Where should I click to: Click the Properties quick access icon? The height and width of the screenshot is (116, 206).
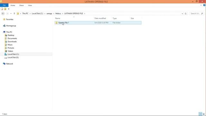pyautogui.click(x=2, y=9)
